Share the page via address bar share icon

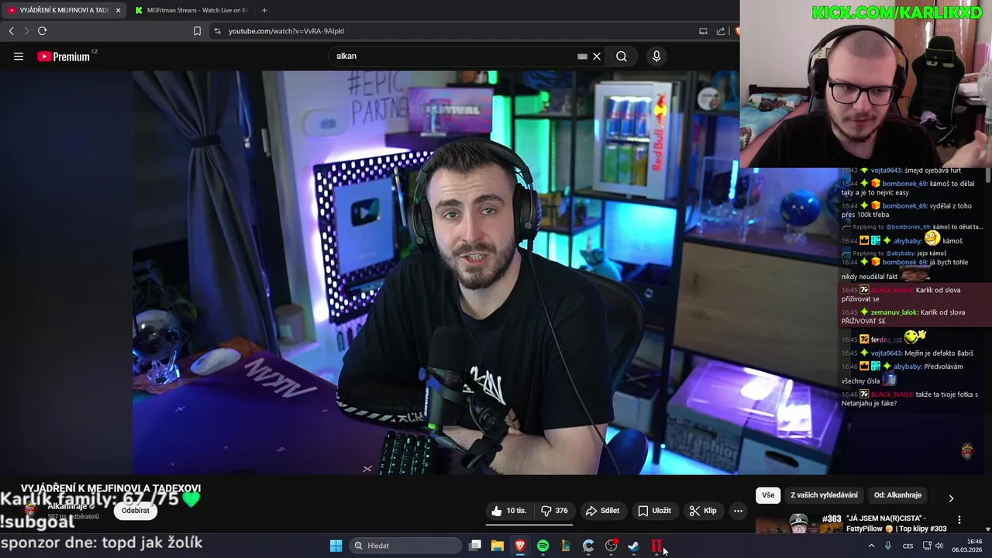(721, 31)
